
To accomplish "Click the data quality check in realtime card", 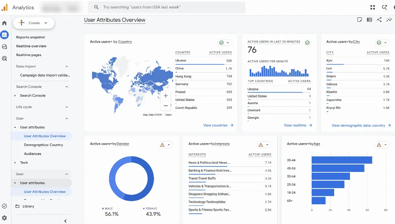I will pos(307,43).
